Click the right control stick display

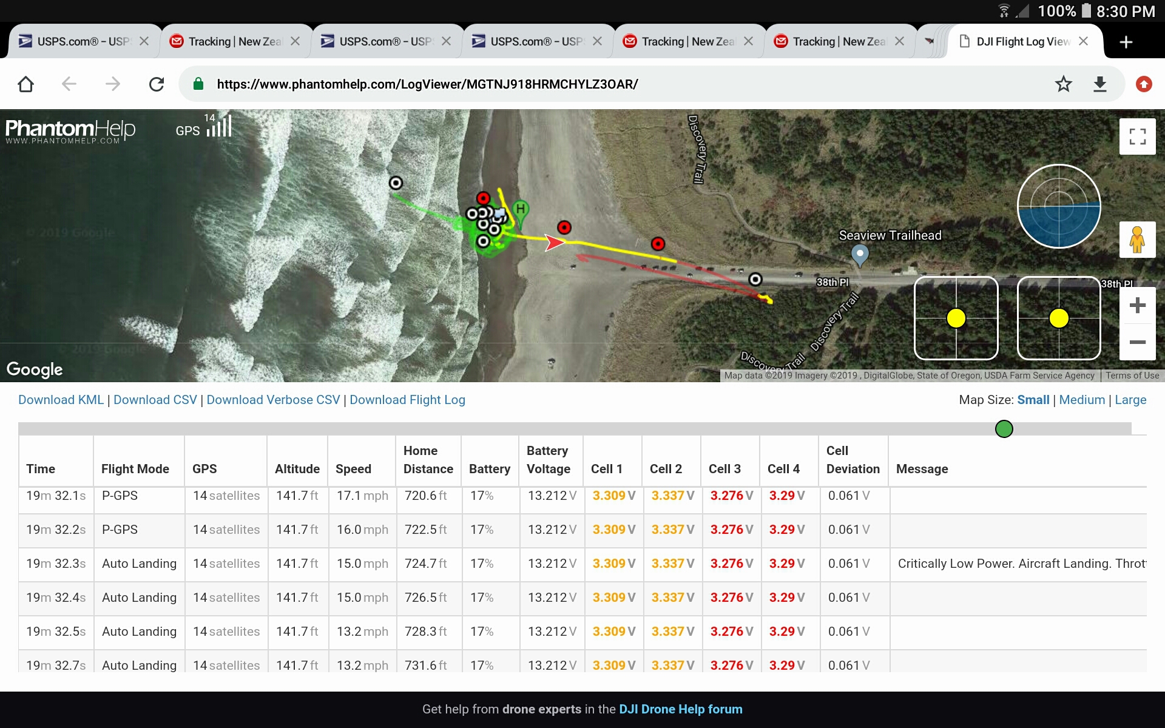1059,318
